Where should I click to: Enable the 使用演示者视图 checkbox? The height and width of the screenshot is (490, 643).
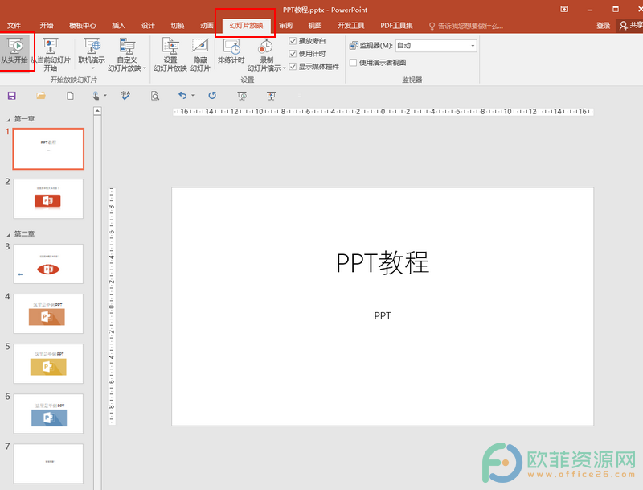[353, 63]
